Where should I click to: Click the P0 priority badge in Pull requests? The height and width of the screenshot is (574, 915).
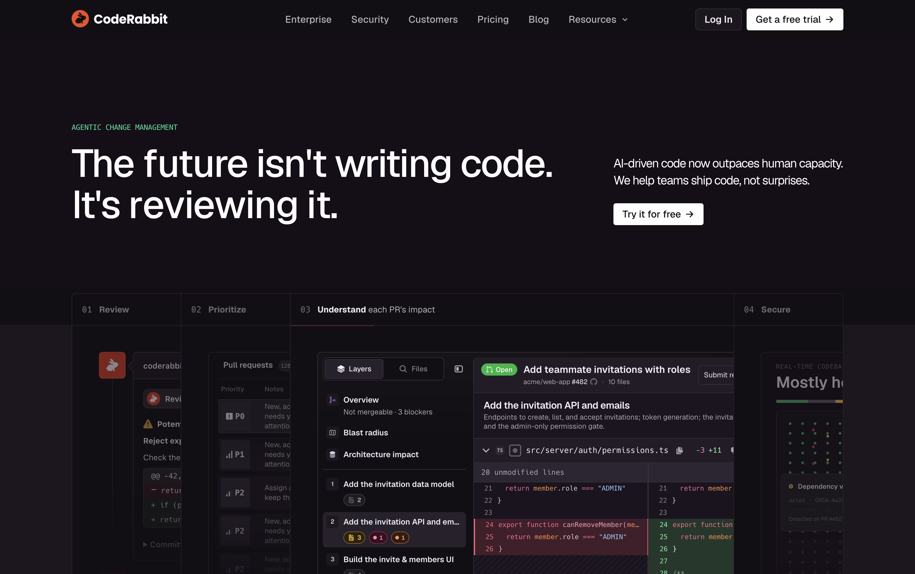point(235,416)
